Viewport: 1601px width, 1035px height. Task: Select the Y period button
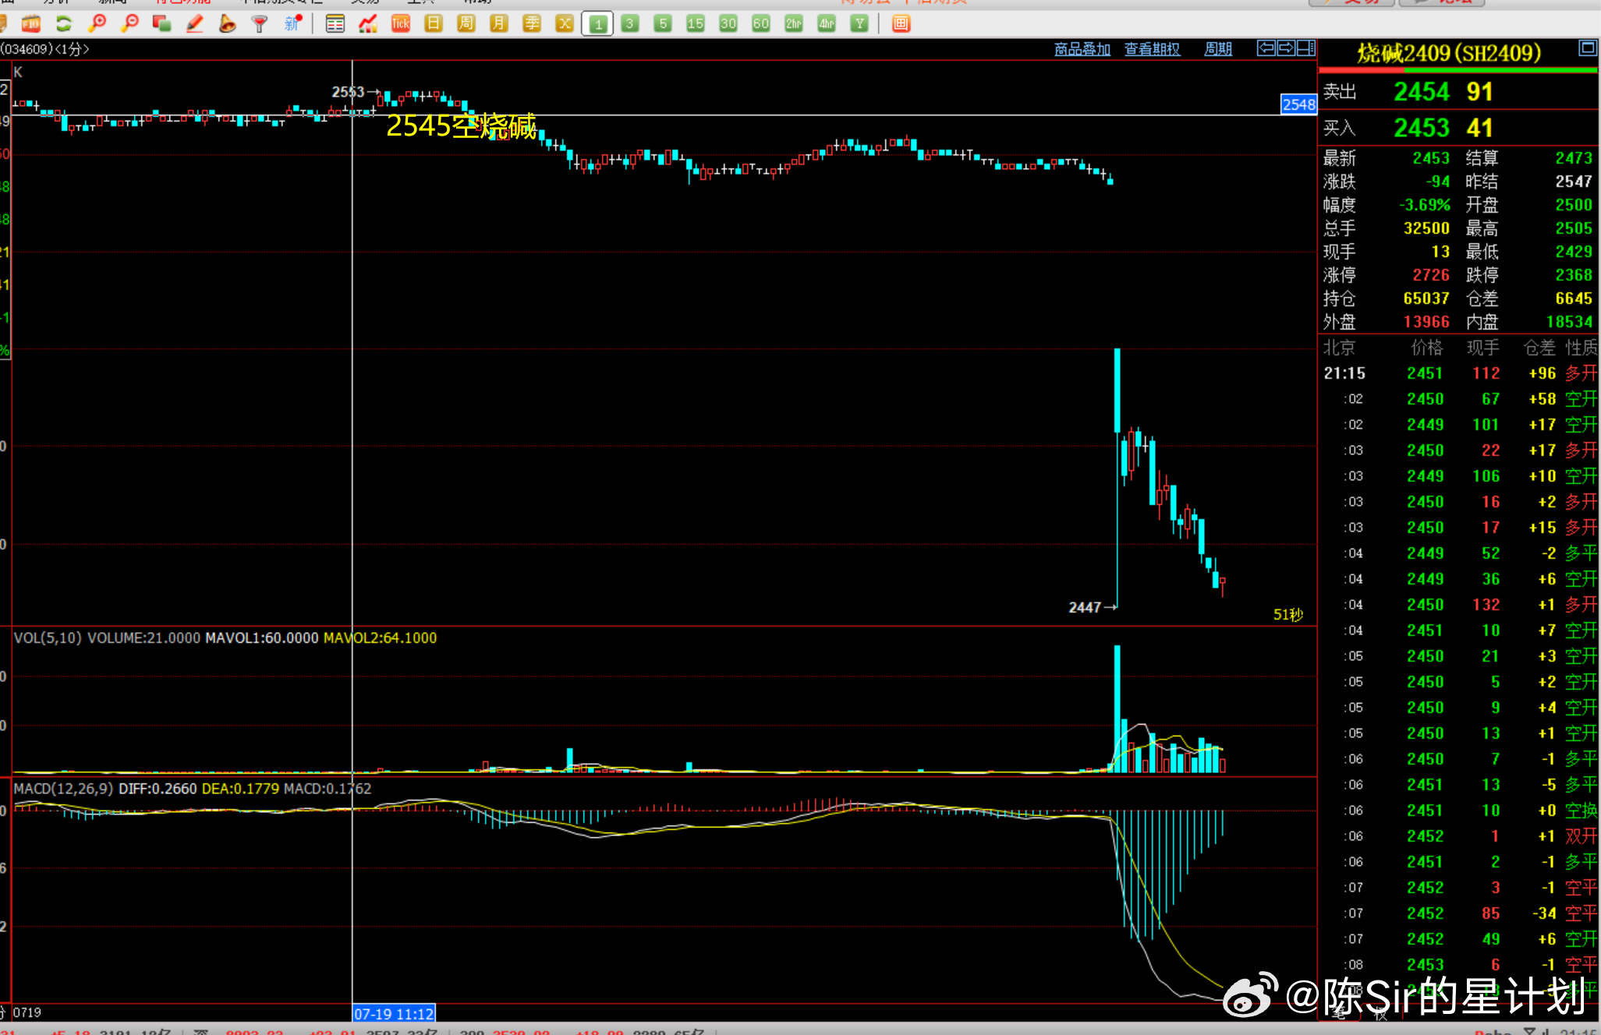(859, 24)
